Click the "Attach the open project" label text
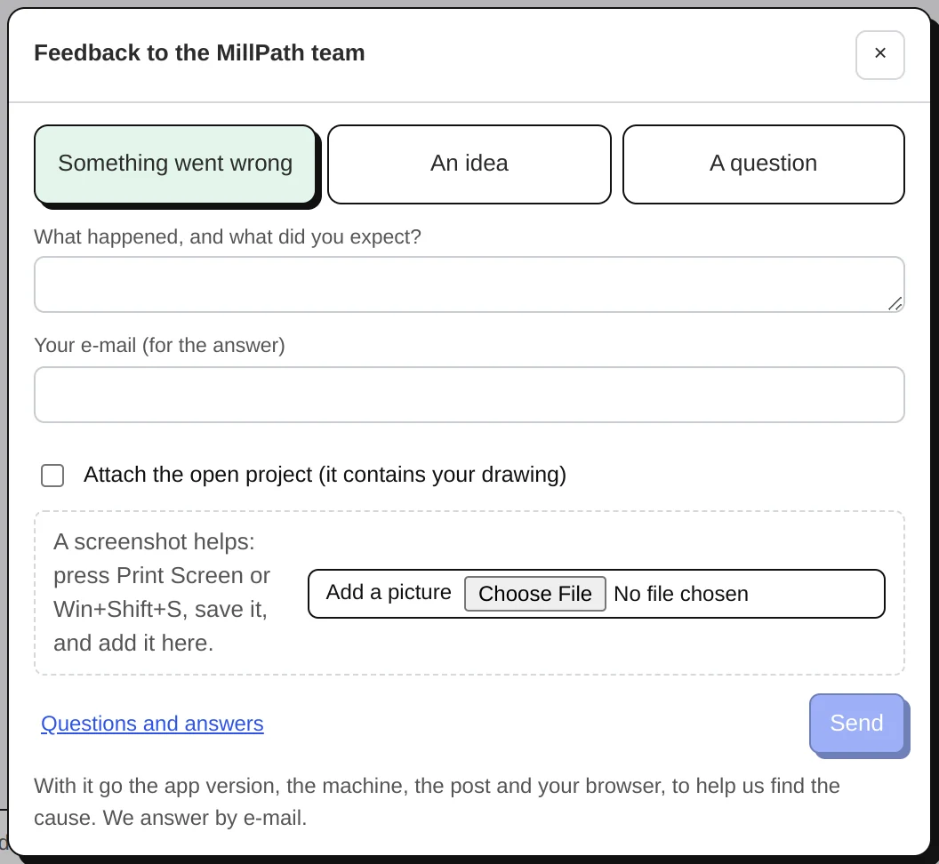The image size is (939, 864). [325, 474]
